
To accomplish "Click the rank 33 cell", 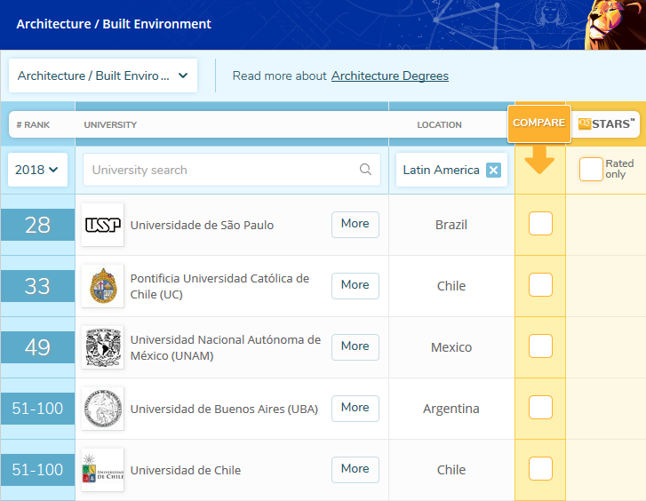I will (37, 286).
